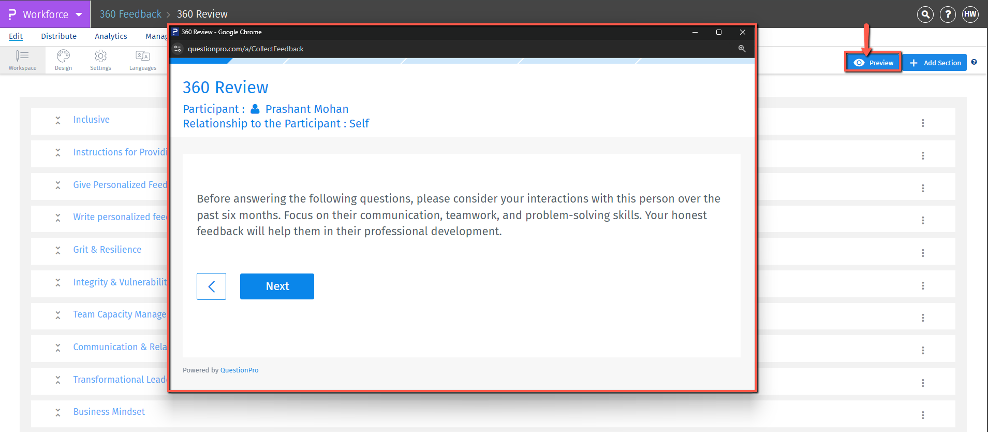The image size is (988, 432).
Task: Open three-dot menu for Team Capacity row
Action: pyautogui.click(x=922, y=318)
